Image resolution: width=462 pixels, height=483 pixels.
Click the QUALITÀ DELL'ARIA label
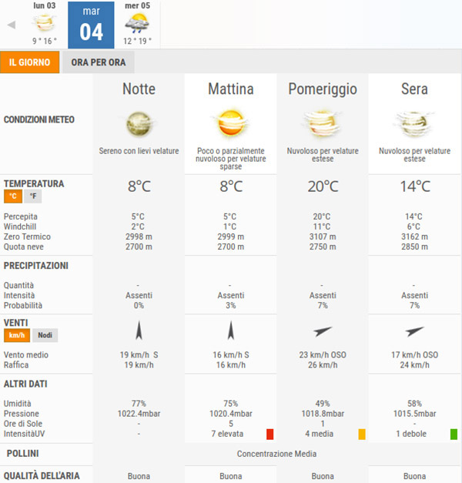[42, 476]
